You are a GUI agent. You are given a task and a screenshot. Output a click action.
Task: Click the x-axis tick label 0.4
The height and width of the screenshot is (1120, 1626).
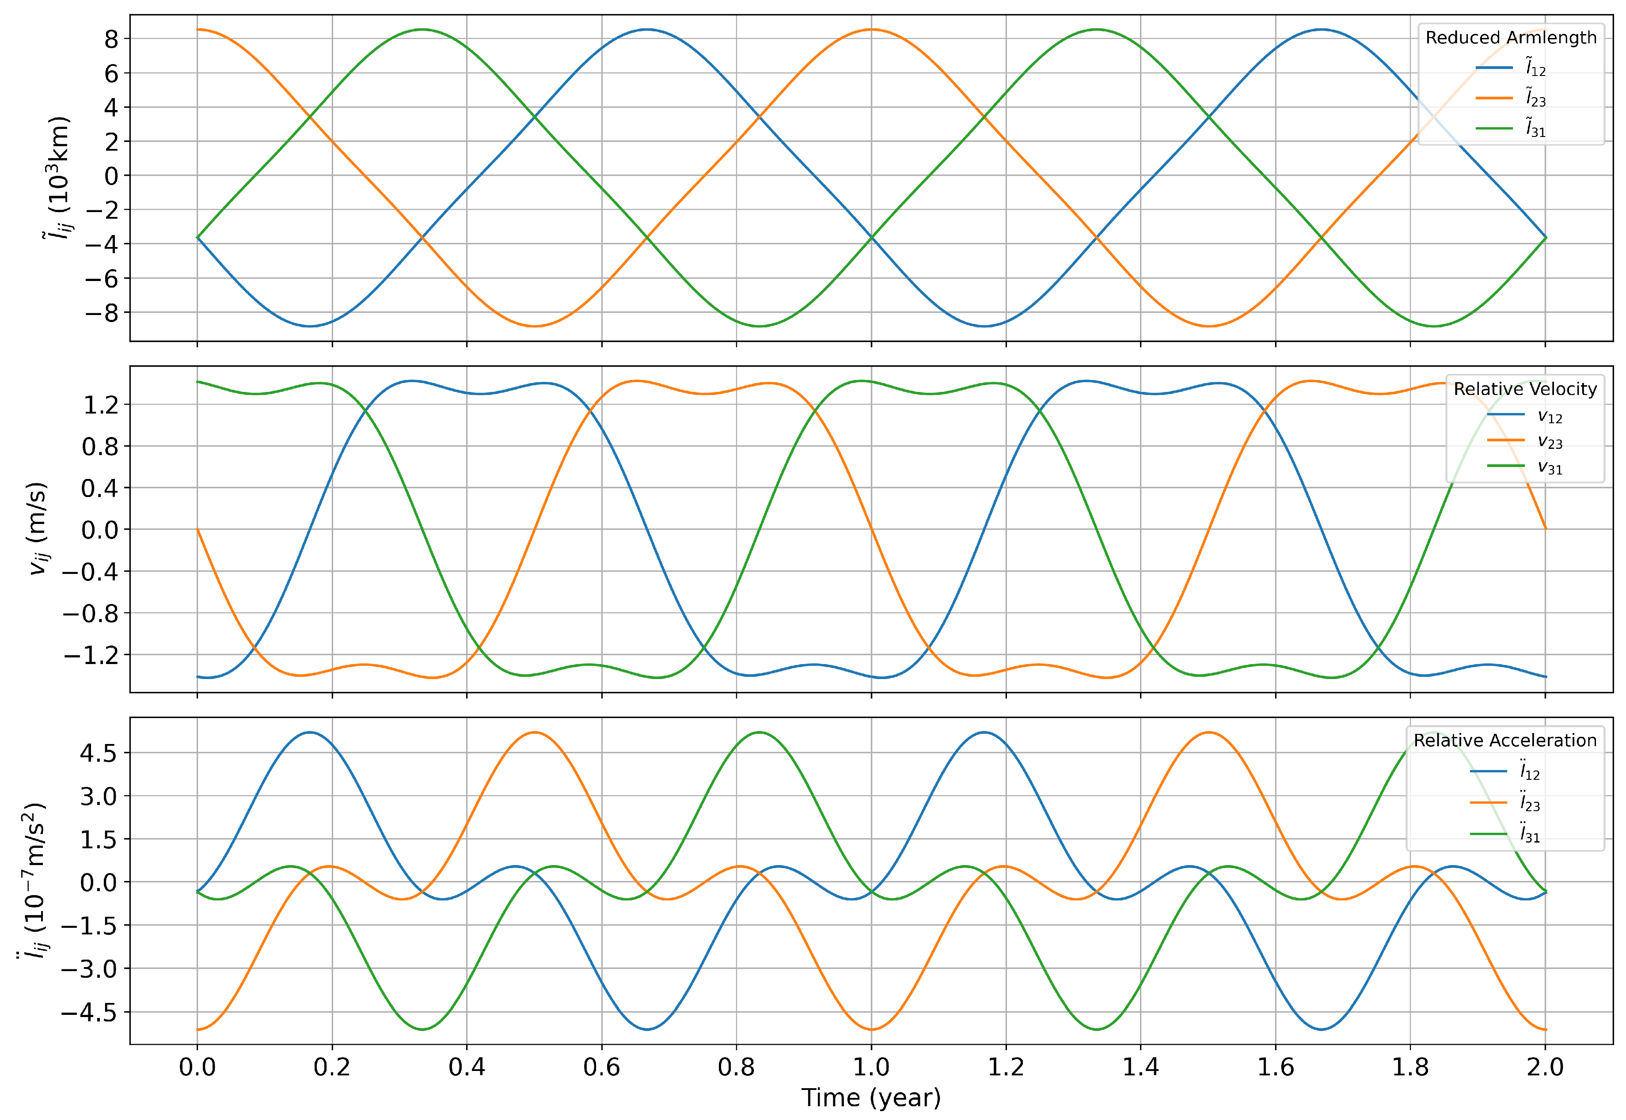pos(467,1067)
